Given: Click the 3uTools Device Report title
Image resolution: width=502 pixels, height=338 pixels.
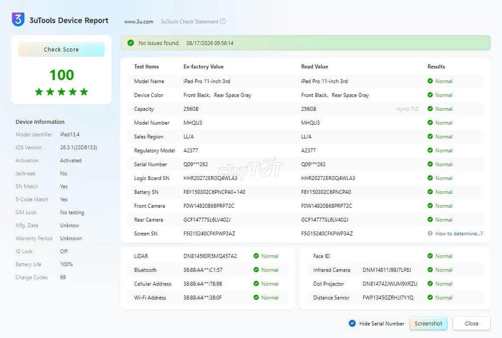Looking at the screenshot, I should tap(69, 20).
